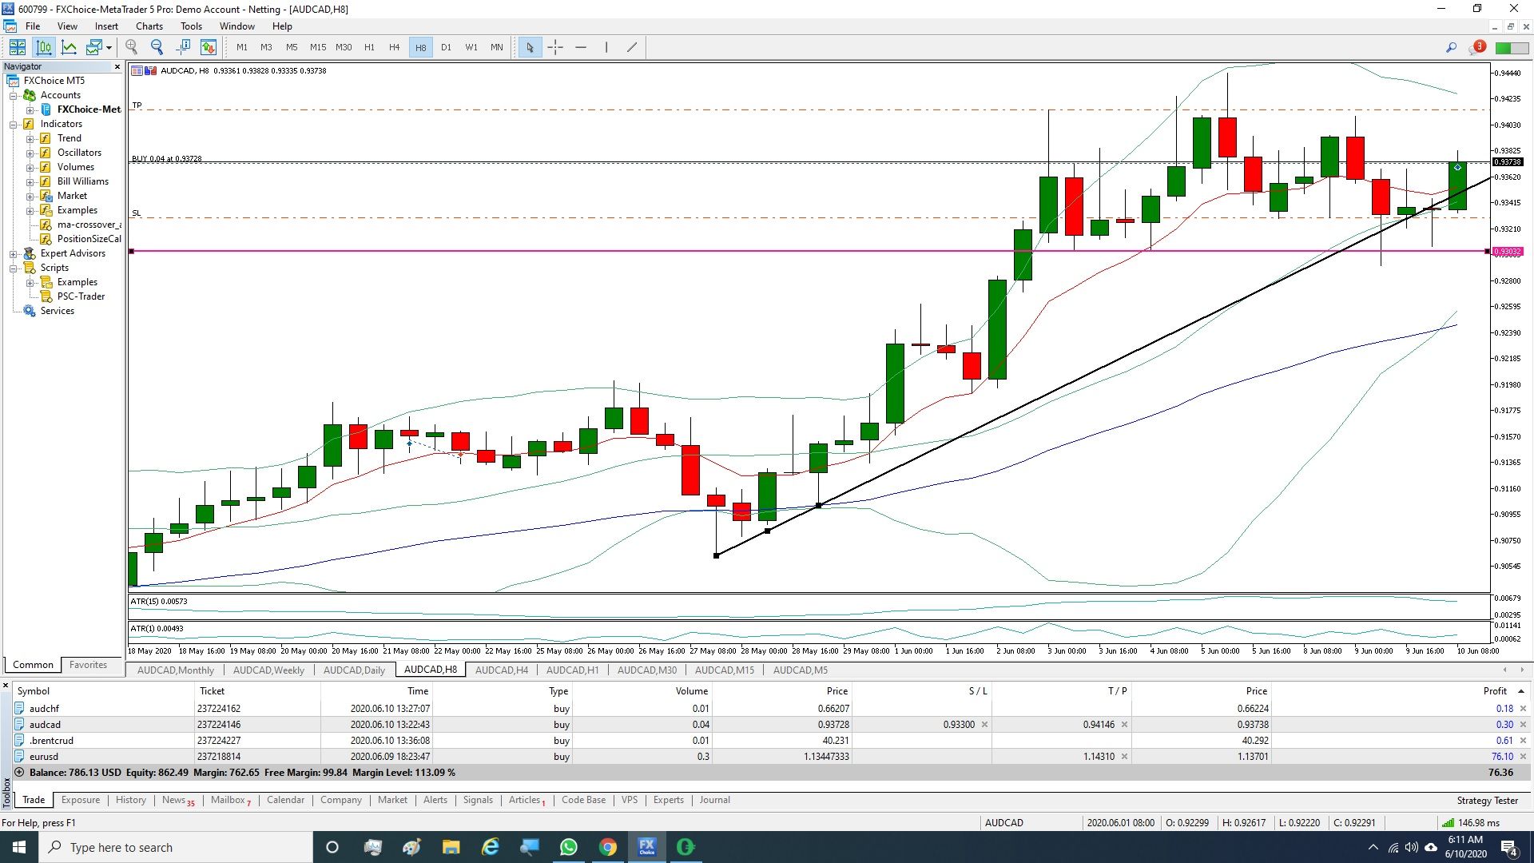Open the File menu
This screenshot has height=863, width=1534.
click(x=33, y=26)
